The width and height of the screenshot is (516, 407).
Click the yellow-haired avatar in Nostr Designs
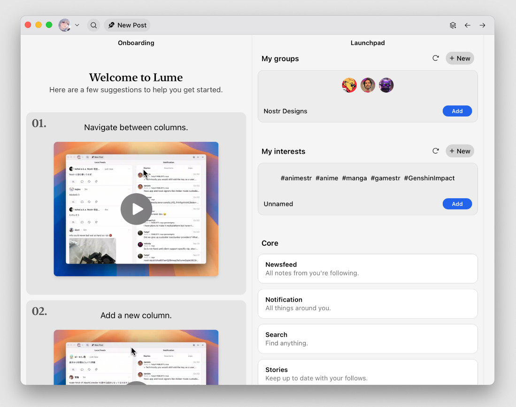point(349,85)
